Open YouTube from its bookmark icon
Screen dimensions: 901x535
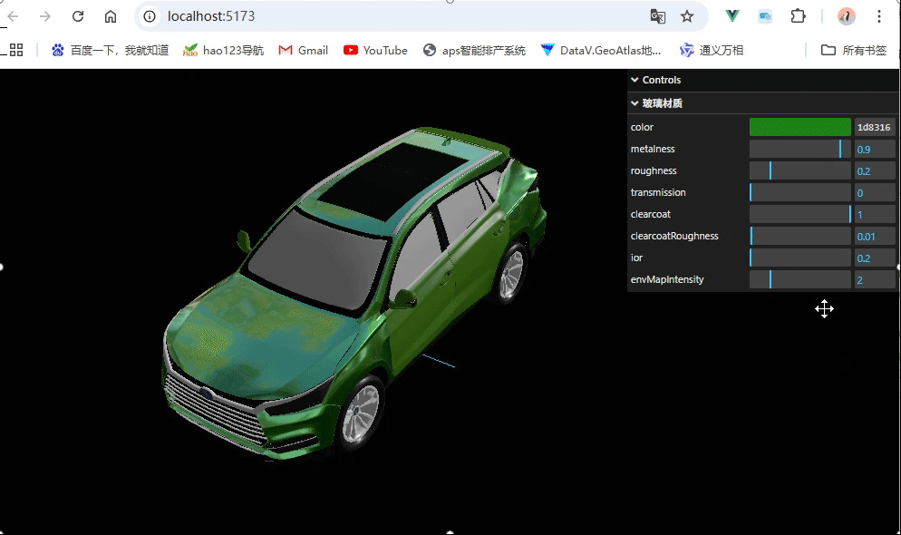(349, 50)
